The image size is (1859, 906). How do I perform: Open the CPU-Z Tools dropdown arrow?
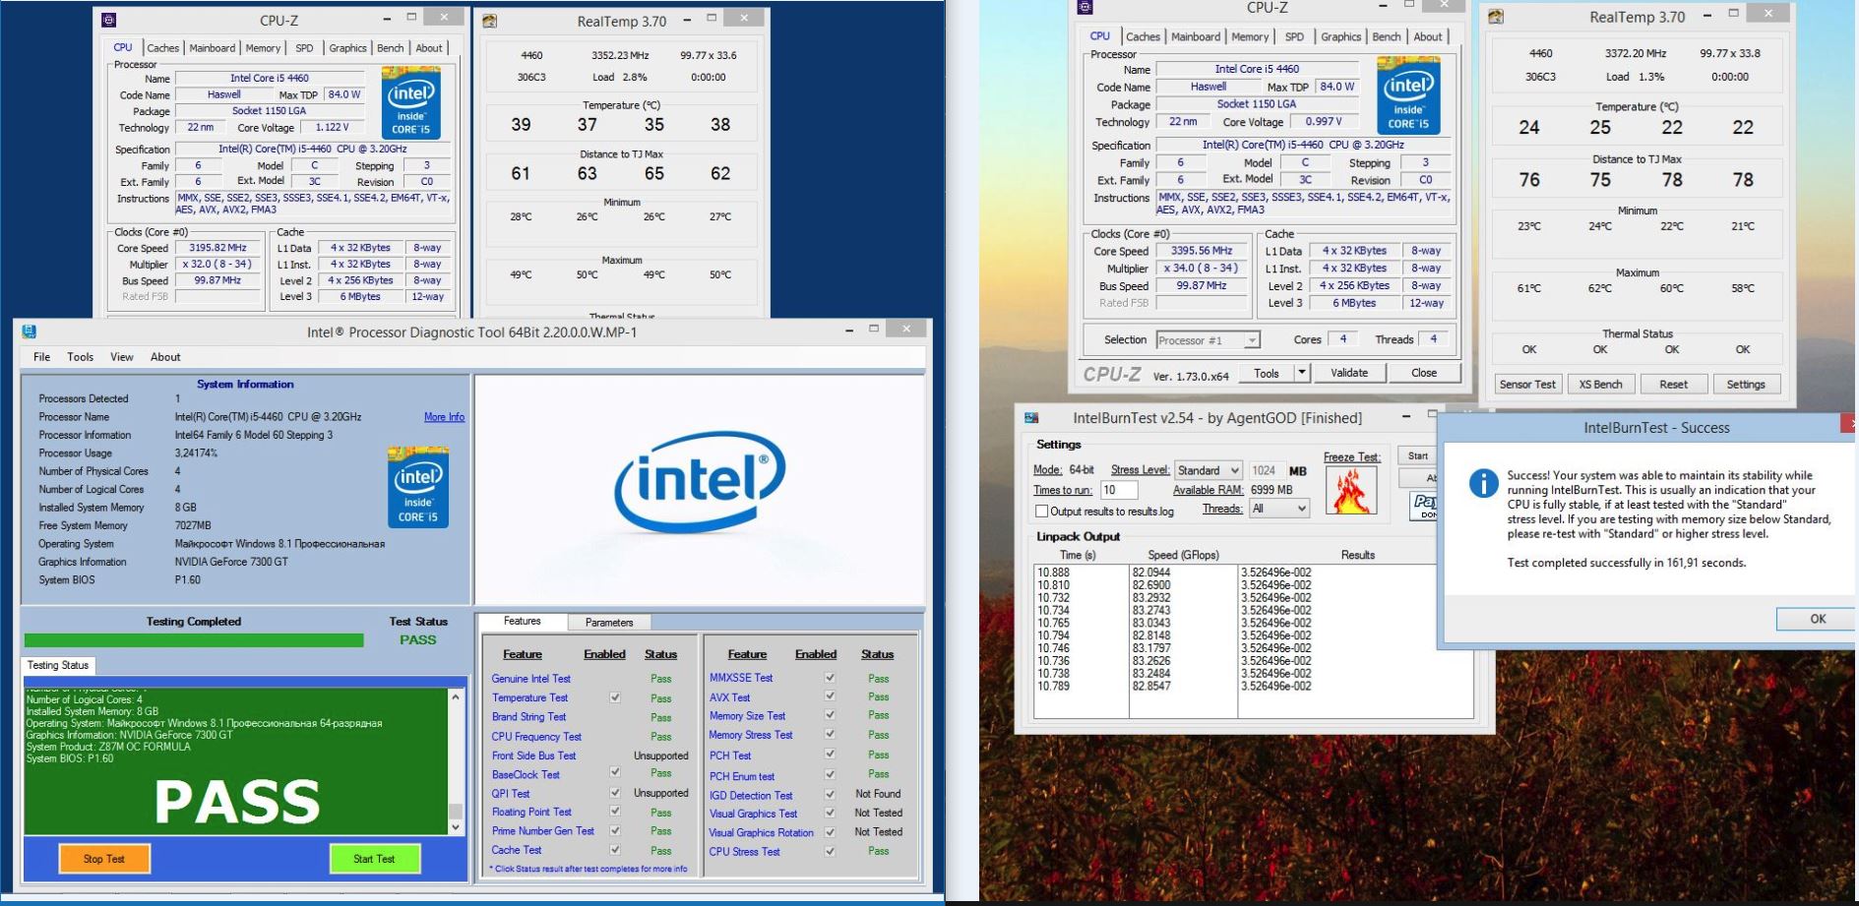pos(1302,373)
